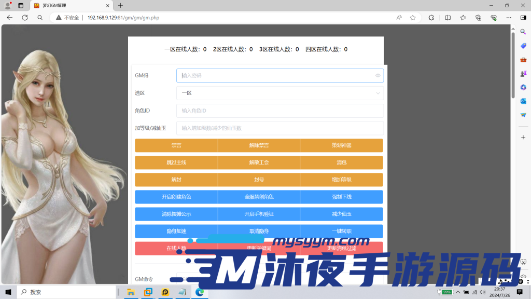
Task: Open Games from the Edge sidebar
Action: click(523, 74)
